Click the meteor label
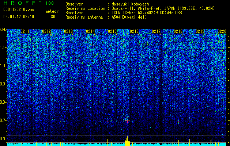Screen dimensions: 230x146 [52, 11]
